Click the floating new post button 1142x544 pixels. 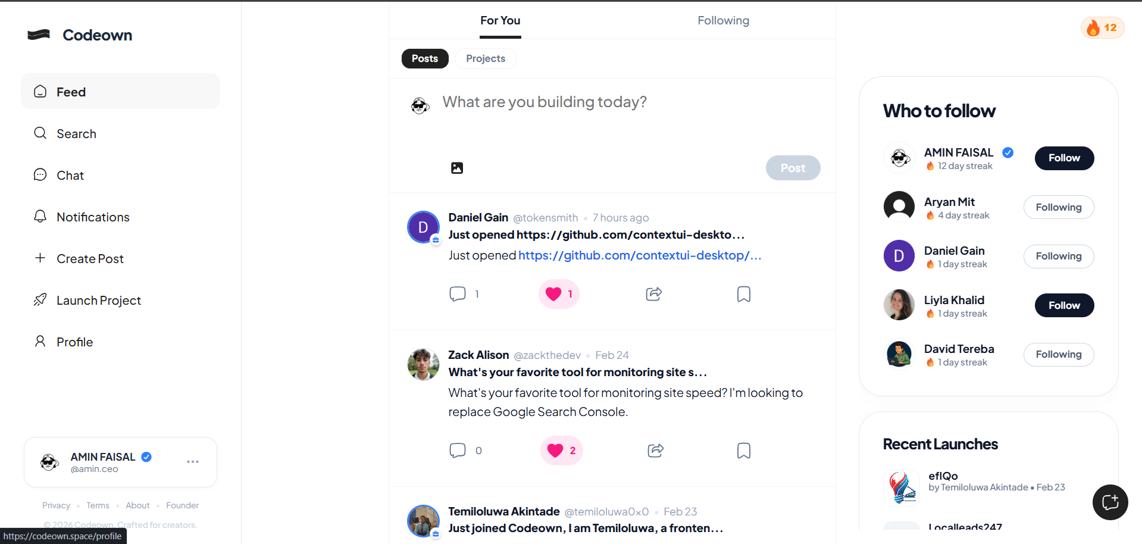tap(1109, 502)
